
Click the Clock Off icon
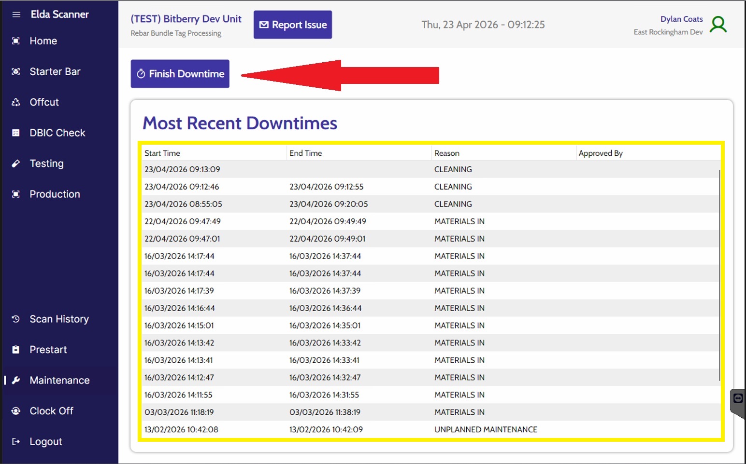pos(16,411)
